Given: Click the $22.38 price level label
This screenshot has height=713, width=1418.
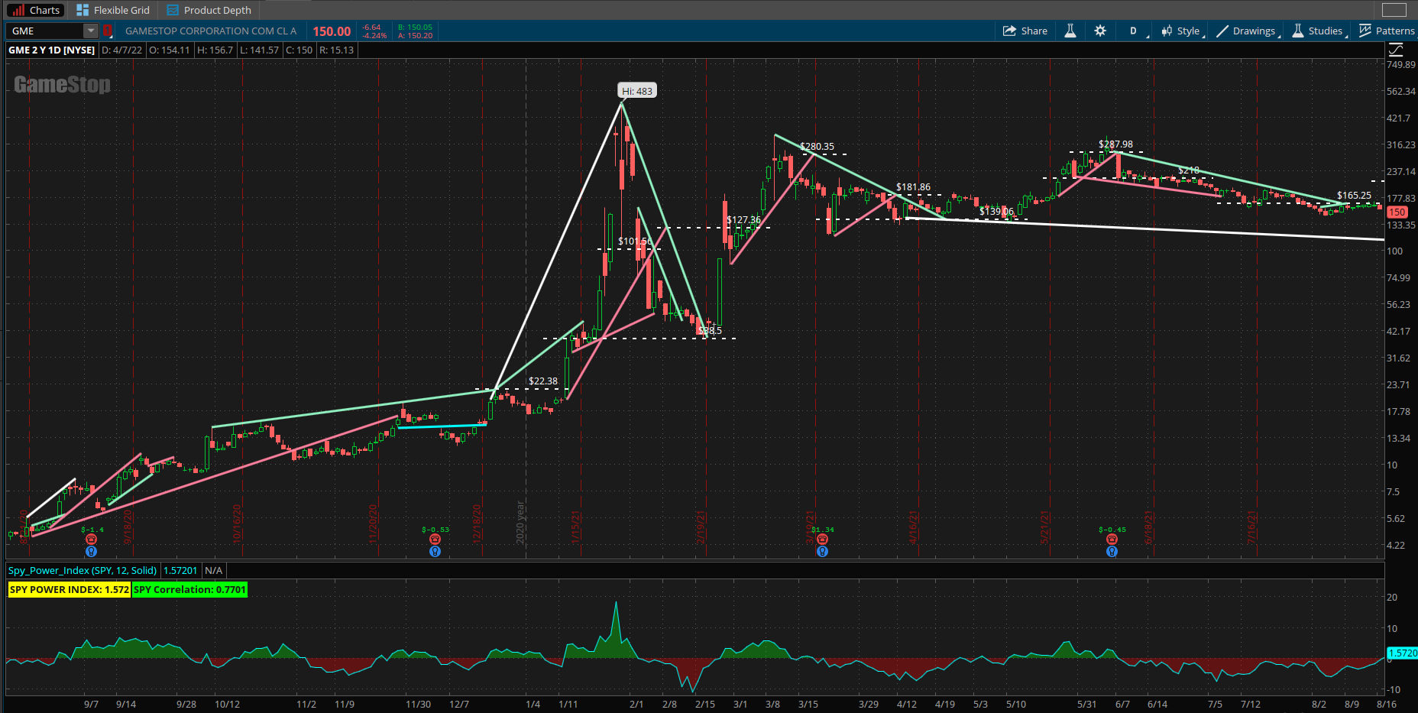Looking at the screenshot, I should [x=543, y=381].
